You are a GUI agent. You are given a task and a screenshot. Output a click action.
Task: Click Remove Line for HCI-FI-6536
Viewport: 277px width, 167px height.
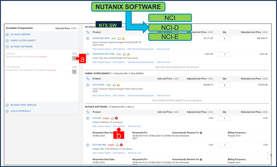pos(163,95)
